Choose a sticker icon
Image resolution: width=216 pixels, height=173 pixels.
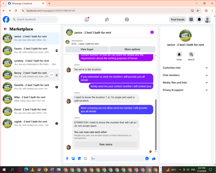79,159
